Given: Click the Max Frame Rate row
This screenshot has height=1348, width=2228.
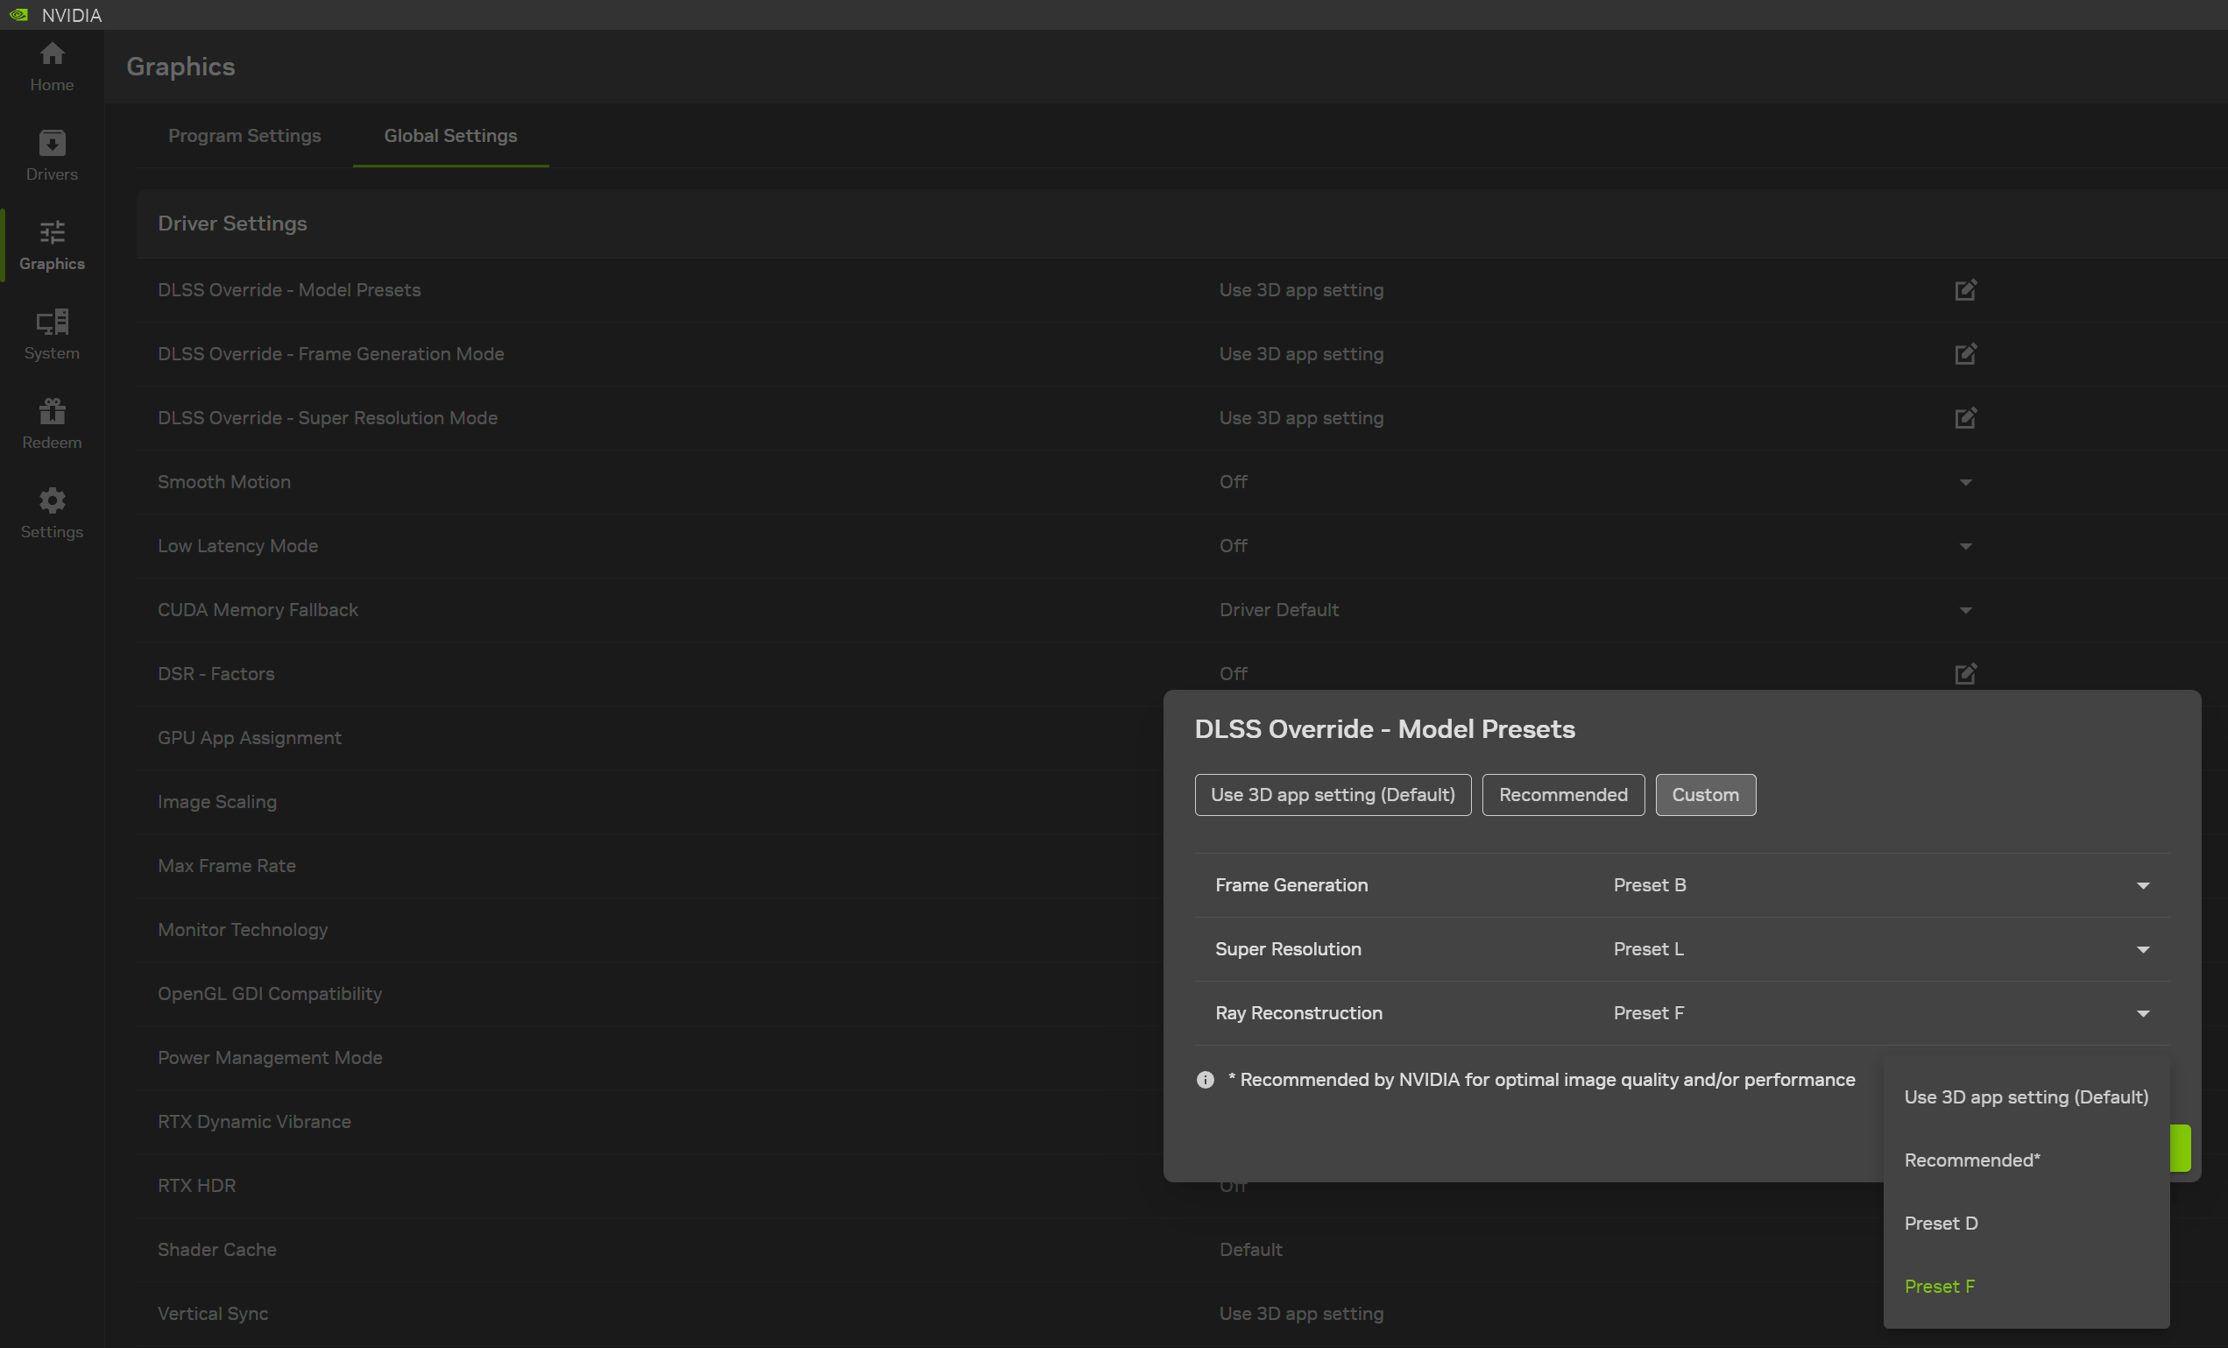Looking at the screenshot, I should (x=649, y=866).
